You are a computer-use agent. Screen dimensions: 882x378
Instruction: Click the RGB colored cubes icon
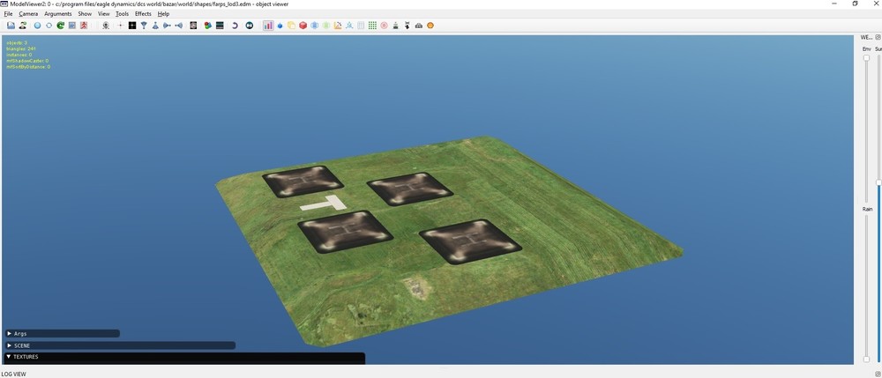[x=207, y=26]
